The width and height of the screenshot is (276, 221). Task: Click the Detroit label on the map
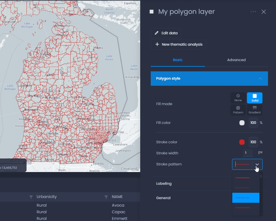[x=110, y=140]
